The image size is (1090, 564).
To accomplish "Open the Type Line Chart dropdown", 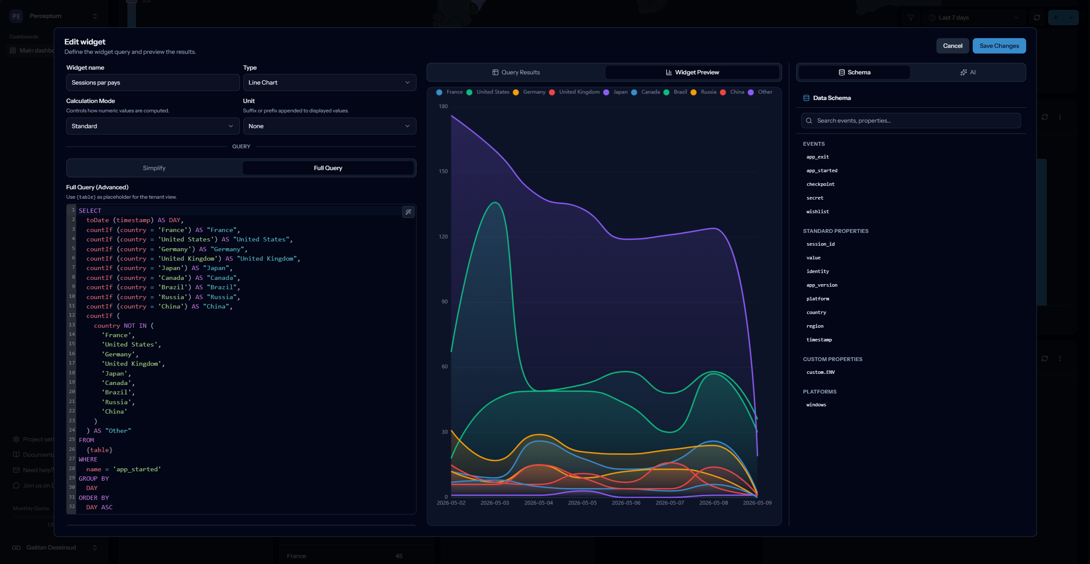I will [x=329, y=82].
